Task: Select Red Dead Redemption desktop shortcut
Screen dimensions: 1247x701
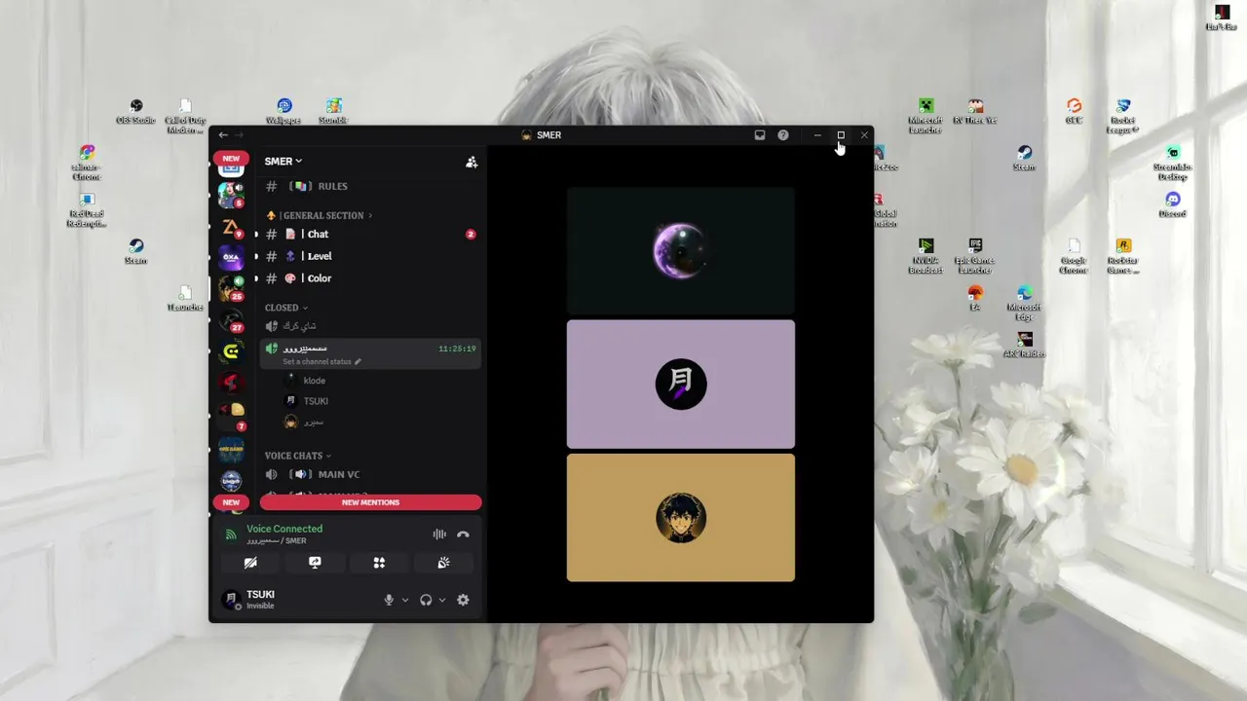Action: tap(87, 209)
